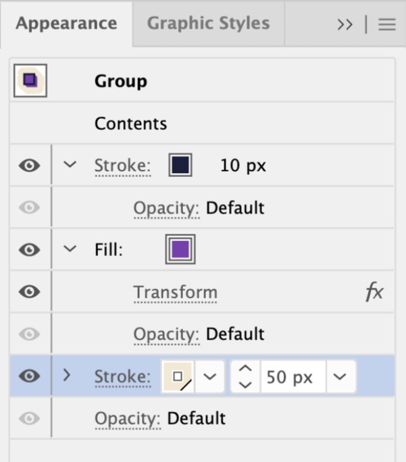Select the Contents row

(202, 123)
